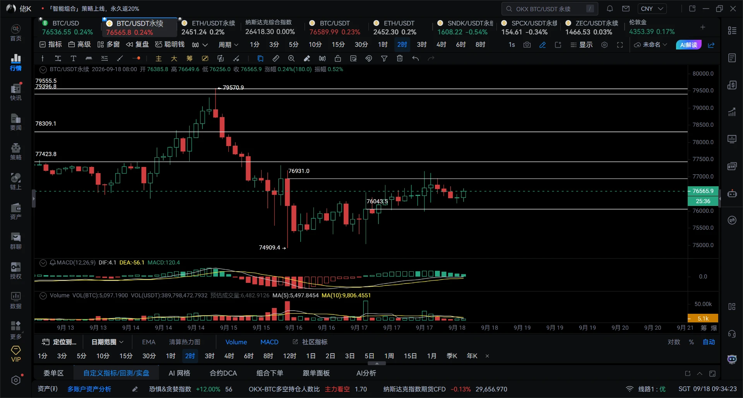Open the 快讯 news flash section

[x=15, y=92]
